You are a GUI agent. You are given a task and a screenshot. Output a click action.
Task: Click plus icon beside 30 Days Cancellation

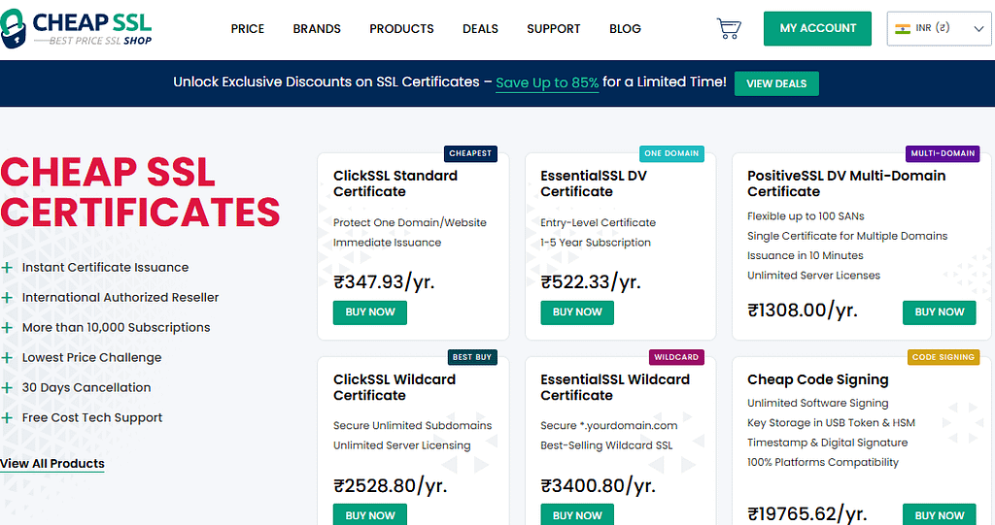pos(7,387)
